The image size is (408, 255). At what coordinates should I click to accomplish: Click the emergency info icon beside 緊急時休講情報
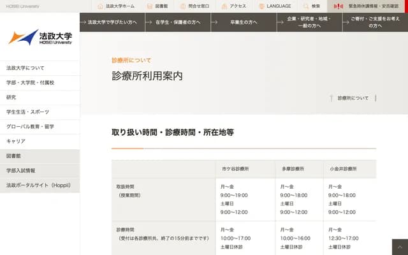click(x=339, y=6)
